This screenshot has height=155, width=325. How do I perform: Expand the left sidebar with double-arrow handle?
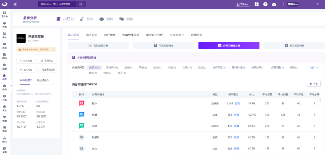click(x=11, y=86)
